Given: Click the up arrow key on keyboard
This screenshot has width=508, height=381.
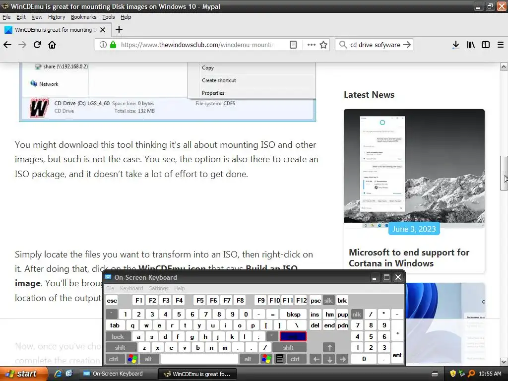Looking at the screenshot, I should (329, 348).
